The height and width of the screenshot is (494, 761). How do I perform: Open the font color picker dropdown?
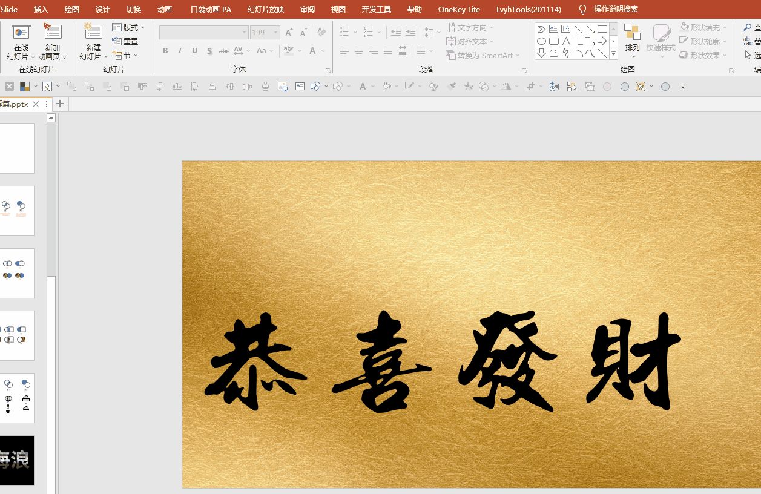tap(322, 51)
